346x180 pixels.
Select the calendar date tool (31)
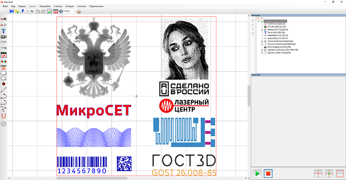pyautogui.click(x=3, y=55)
